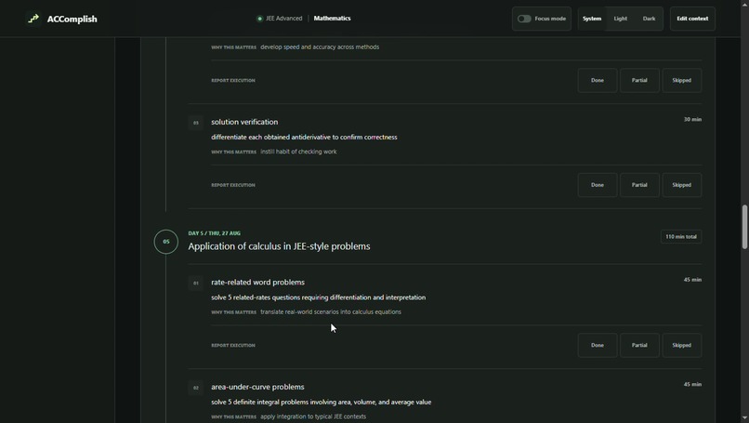Click the solution verification task title
The width and height of the screenshot is (749, 423).
coord(244,122)
